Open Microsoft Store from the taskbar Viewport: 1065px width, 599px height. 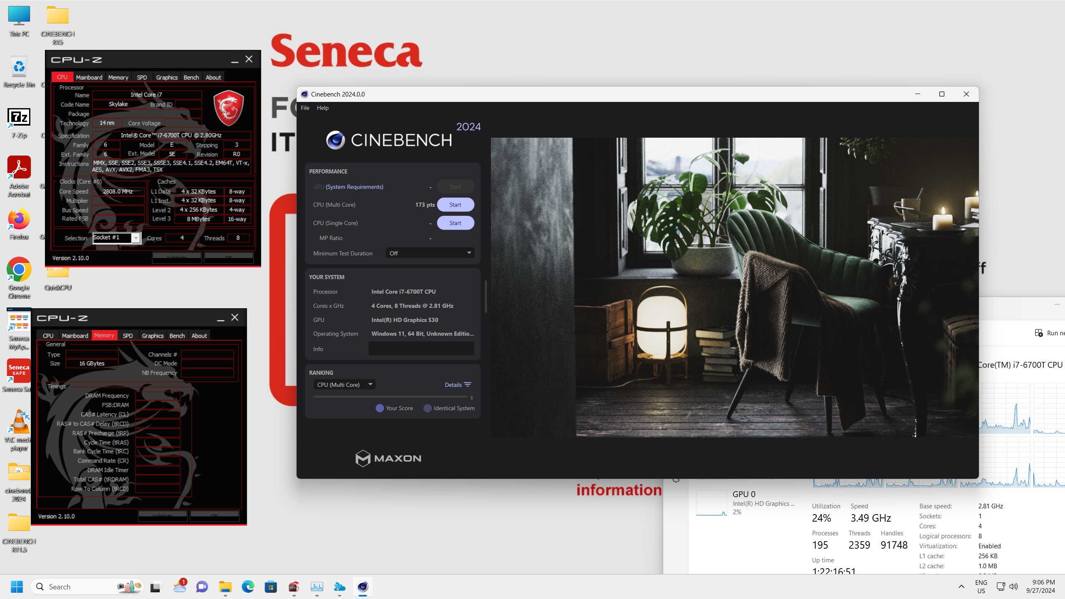(x=271, y=587)
